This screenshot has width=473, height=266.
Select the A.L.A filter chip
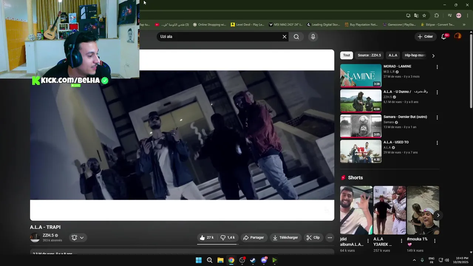(x=393, y=55)
